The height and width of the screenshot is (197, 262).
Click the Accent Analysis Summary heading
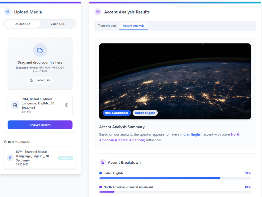pyautogui.click(x=122, y=127)
